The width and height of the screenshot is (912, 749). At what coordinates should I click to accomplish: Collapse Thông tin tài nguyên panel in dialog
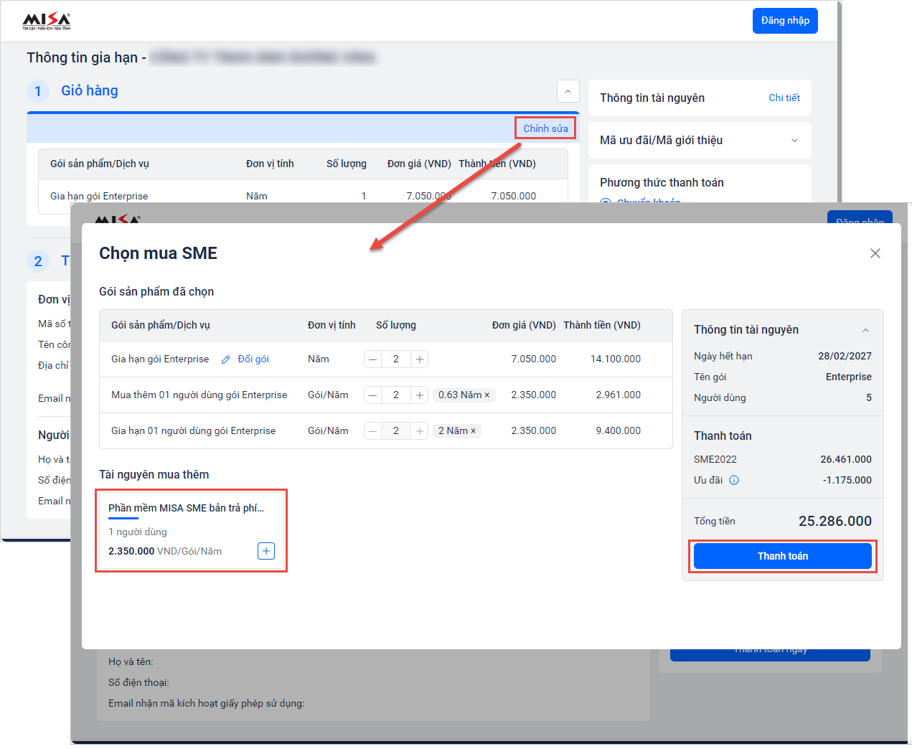(865, 330)
